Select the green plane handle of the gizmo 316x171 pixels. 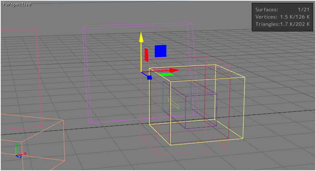click(x=166, y=75)
